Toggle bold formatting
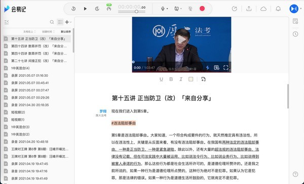The width and height of the screenshot is (304, 184). pos(171,79)
